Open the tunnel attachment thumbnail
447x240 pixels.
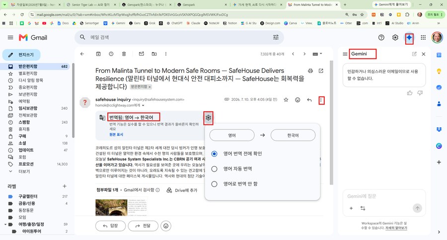122,207
